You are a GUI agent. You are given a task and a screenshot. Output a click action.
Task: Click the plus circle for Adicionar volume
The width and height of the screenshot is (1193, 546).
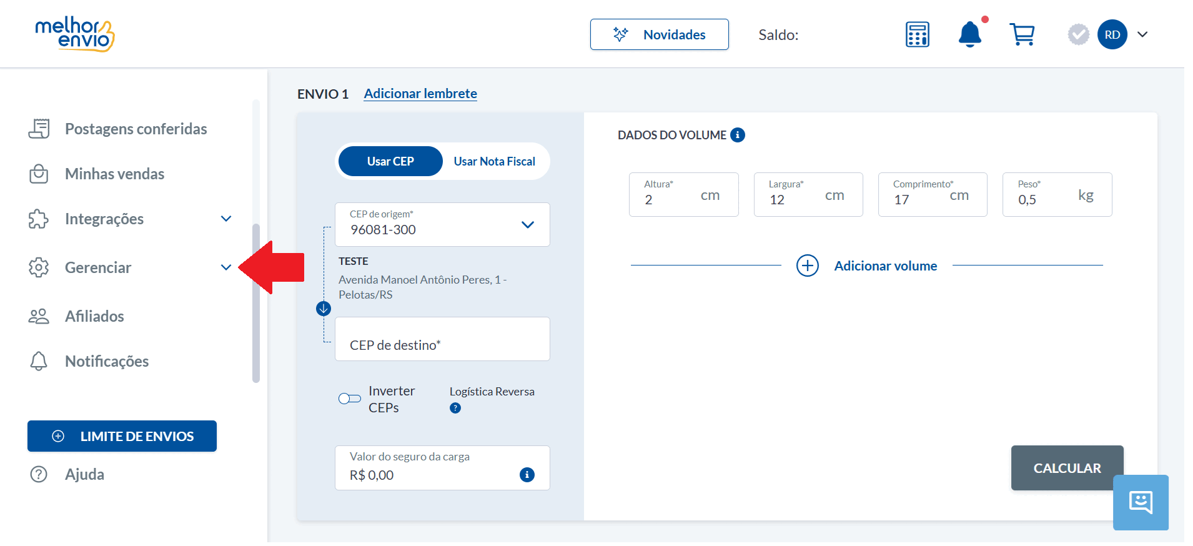pyautogui.click(x=808, y=266)
